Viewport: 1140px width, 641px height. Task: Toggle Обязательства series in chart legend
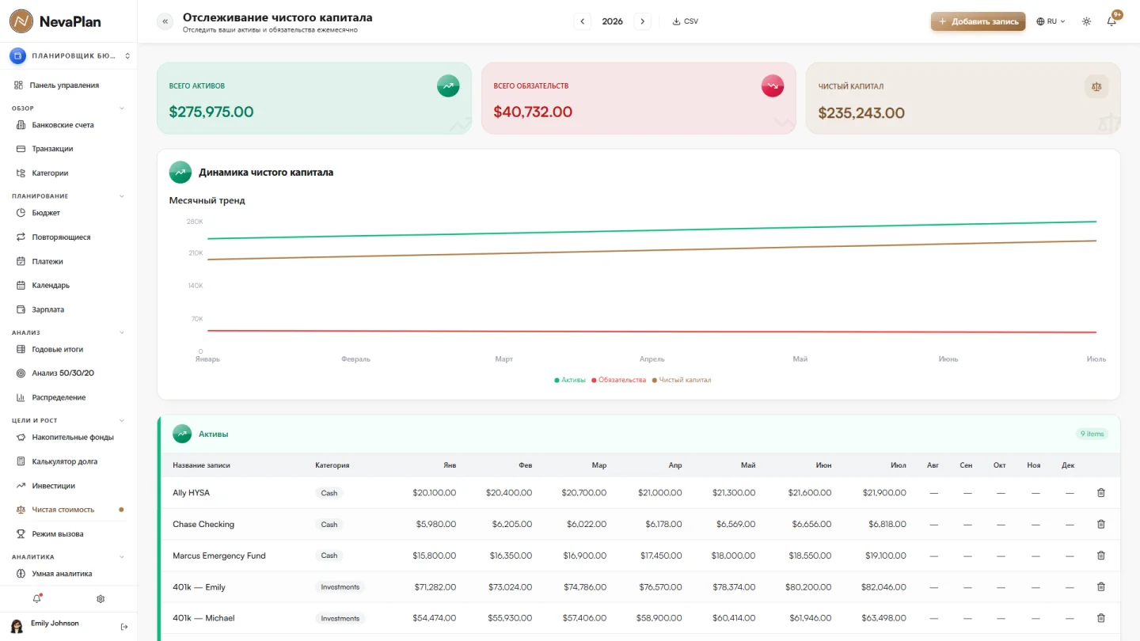click(619, 380)
